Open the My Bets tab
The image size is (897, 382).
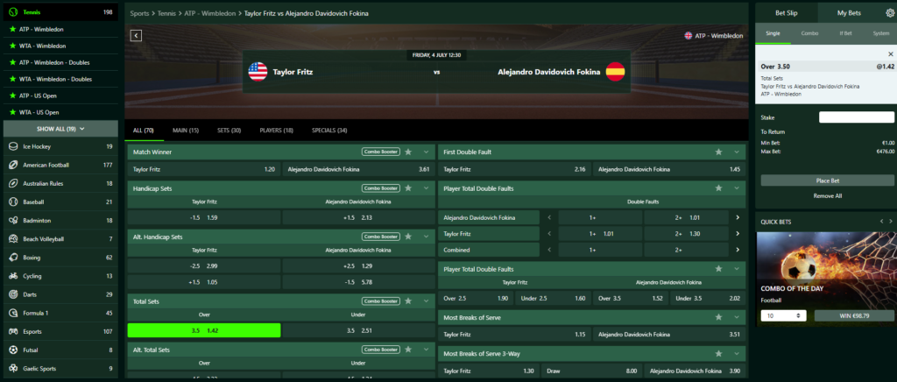pos(849,13)
